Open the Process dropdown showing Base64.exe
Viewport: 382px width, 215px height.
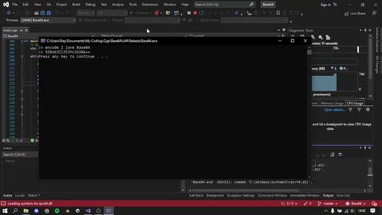[48, 20]
